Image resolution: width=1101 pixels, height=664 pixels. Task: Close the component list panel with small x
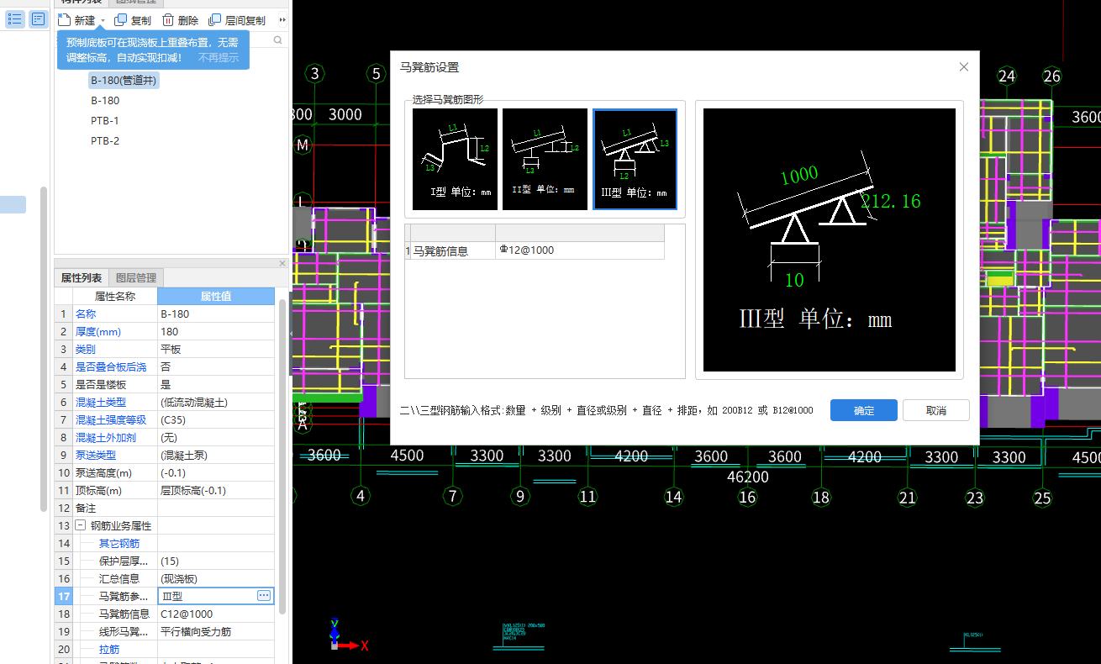282,263
